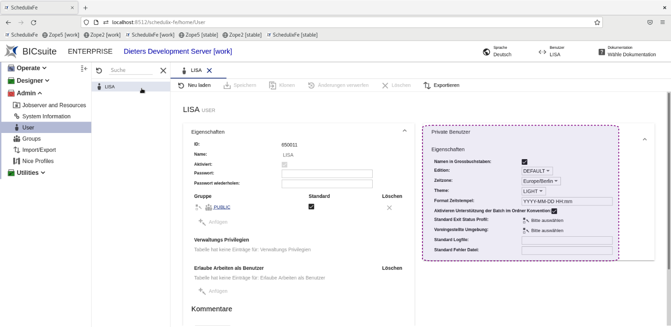Click the Exportieren toolbar icon
671x327 pixels.
tap(427, 85)
